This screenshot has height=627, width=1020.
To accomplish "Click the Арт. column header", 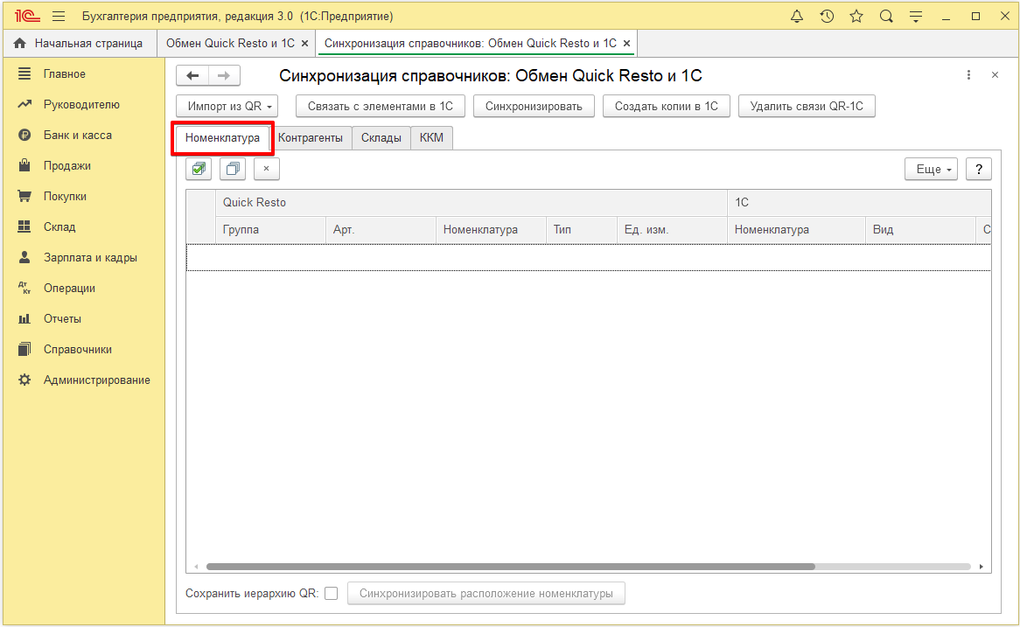I will pyautogui.click(x=381, y=230).
